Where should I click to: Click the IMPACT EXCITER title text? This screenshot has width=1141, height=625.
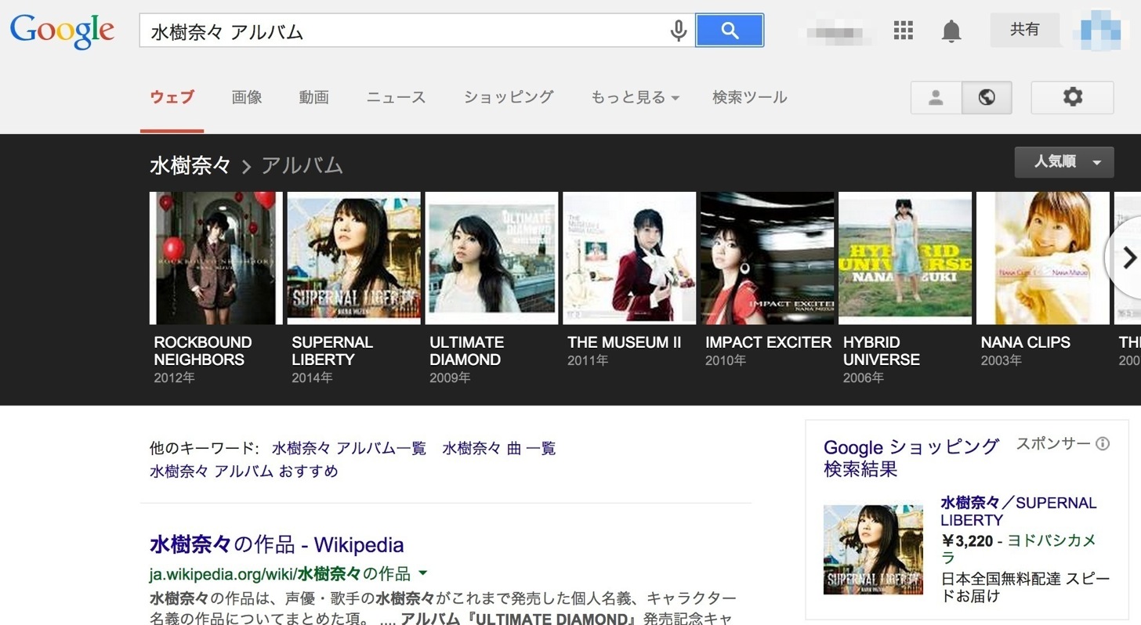pyautogui.click(x=769, y=342)
